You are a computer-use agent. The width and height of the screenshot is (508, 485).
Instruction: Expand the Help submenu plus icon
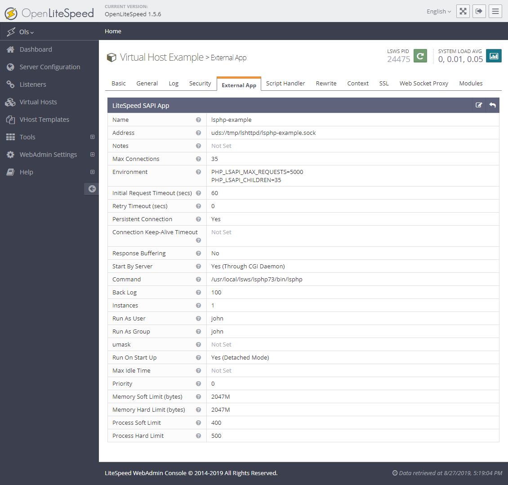click(x=92, y=172)
